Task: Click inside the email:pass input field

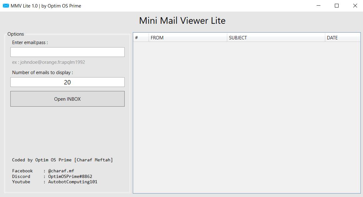Action: [67, 52]
